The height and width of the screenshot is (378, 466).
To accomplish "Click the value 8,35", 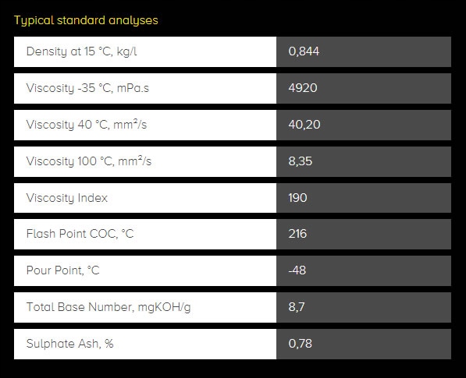I will pos(301,161).
